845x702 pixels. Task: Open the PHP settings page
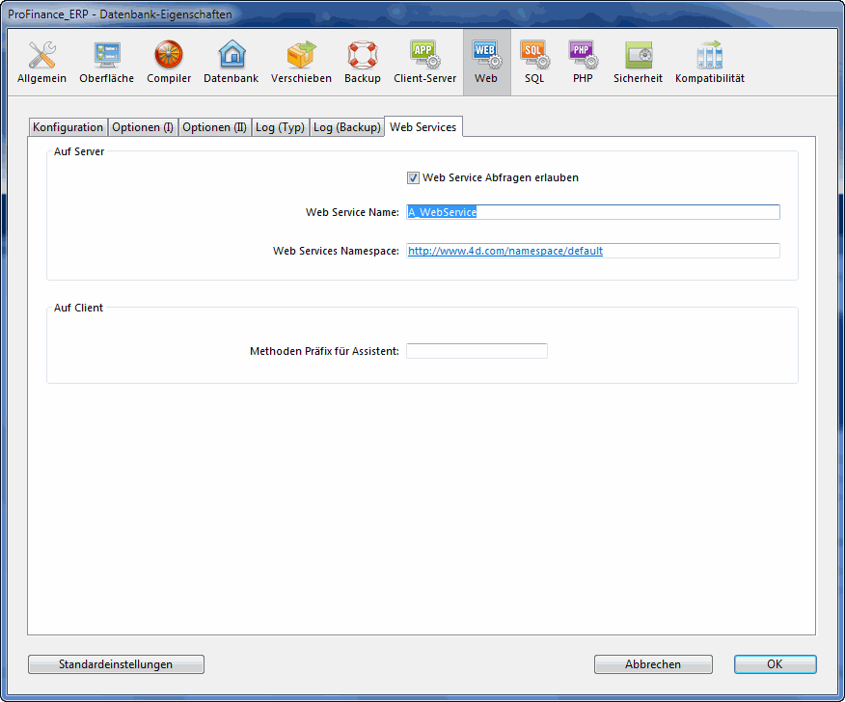(x=583, y=62)
